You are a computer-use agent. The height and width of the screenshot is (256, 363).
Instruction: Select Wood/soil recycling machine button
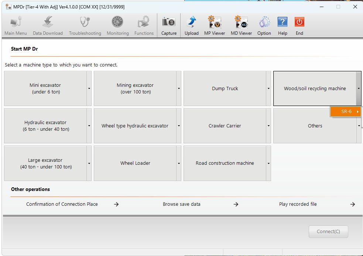[x=315, y=89]
